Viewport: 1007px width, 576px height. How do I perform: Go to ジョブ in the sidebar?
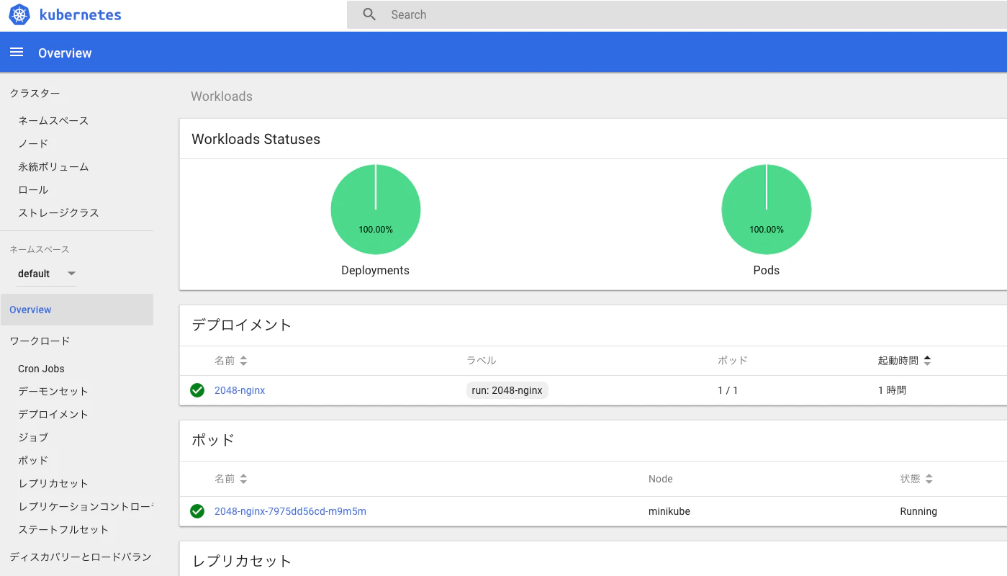[x=33, y=437]
